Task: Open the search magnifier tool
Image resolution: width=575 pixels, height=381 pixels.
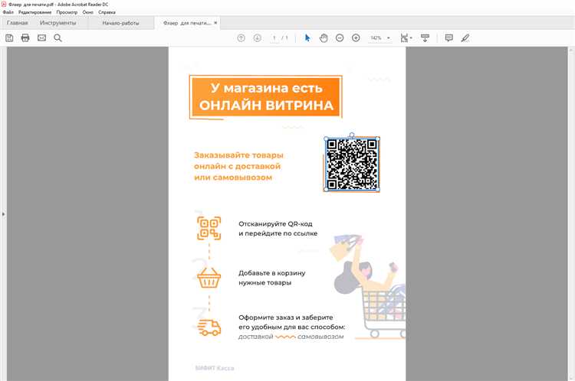Action: (x=58, y=37)
